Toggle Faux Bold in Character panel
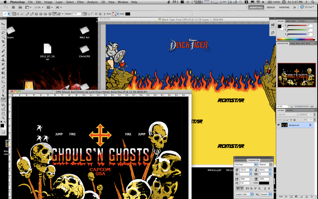This screenshot has height=199, width=318. (x=238, y=189)
